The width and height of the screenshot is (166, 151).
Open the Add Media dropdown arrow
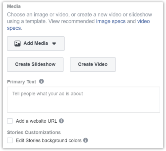(54, 43)
